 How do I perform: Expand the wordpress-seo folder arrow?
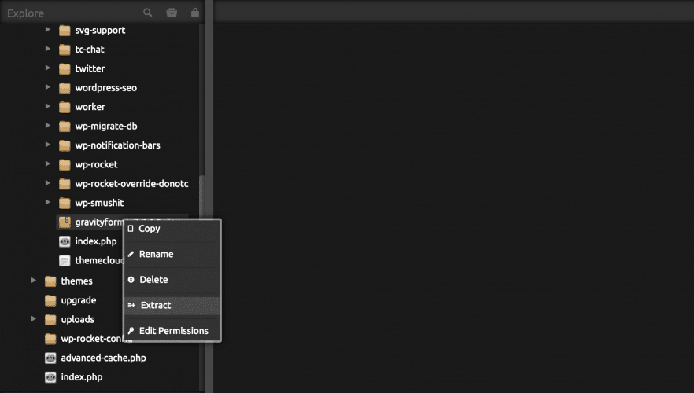[x=48, y=87]
